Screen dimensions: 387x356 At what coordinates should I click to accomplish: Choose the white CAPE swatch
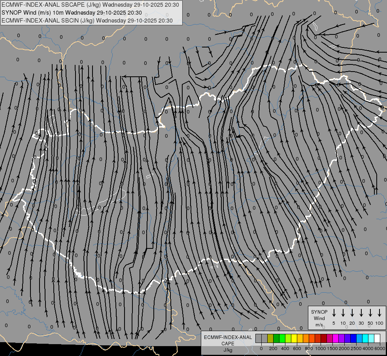tap(377, 339)
